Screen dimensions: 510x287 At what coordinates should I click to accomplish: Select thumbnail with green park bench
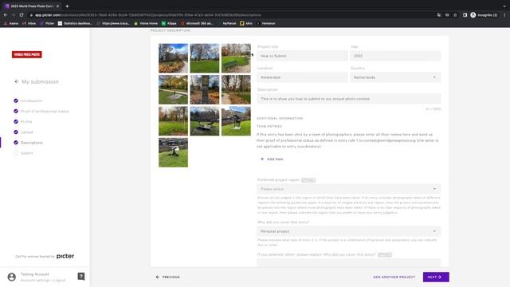coord(236,58)
